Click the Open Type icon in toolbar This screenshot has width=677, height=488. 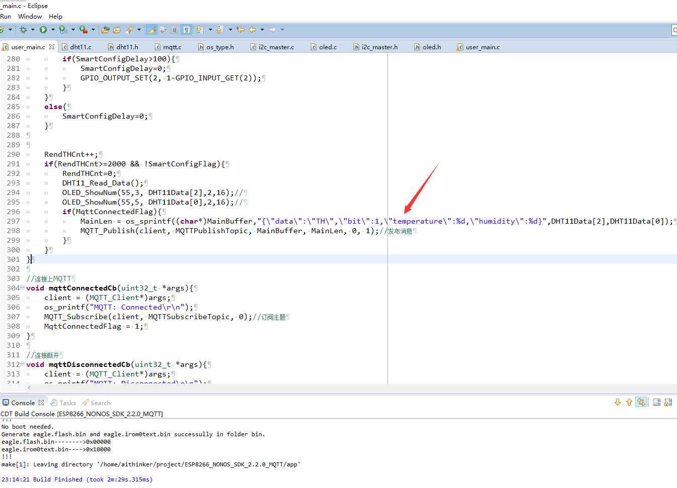[x=105, y=30]
